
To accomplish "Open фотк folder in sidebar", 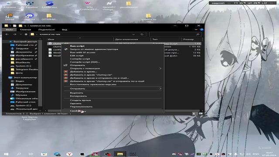I will click(19, 73).
